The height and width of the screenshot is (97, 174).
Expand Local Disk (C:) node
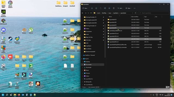(83, 79)
